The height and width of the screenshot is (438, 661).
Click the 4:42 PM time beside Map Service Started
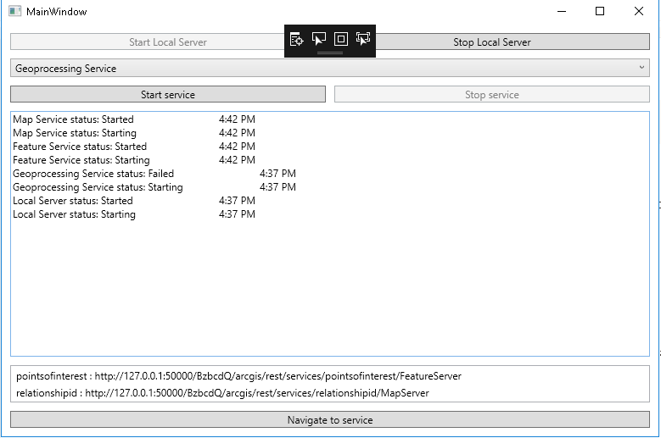pos(237,119)
